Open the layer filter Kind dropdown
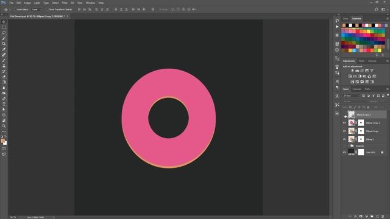The height and width of the screenshot is (219, 390). coord(352,96)
